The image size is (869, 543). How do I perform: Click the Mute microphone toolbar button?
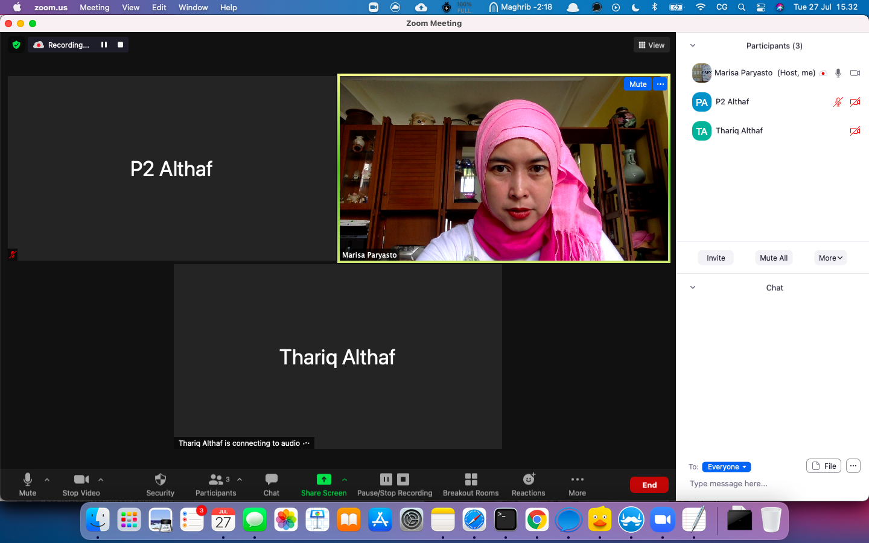(27, 484)
